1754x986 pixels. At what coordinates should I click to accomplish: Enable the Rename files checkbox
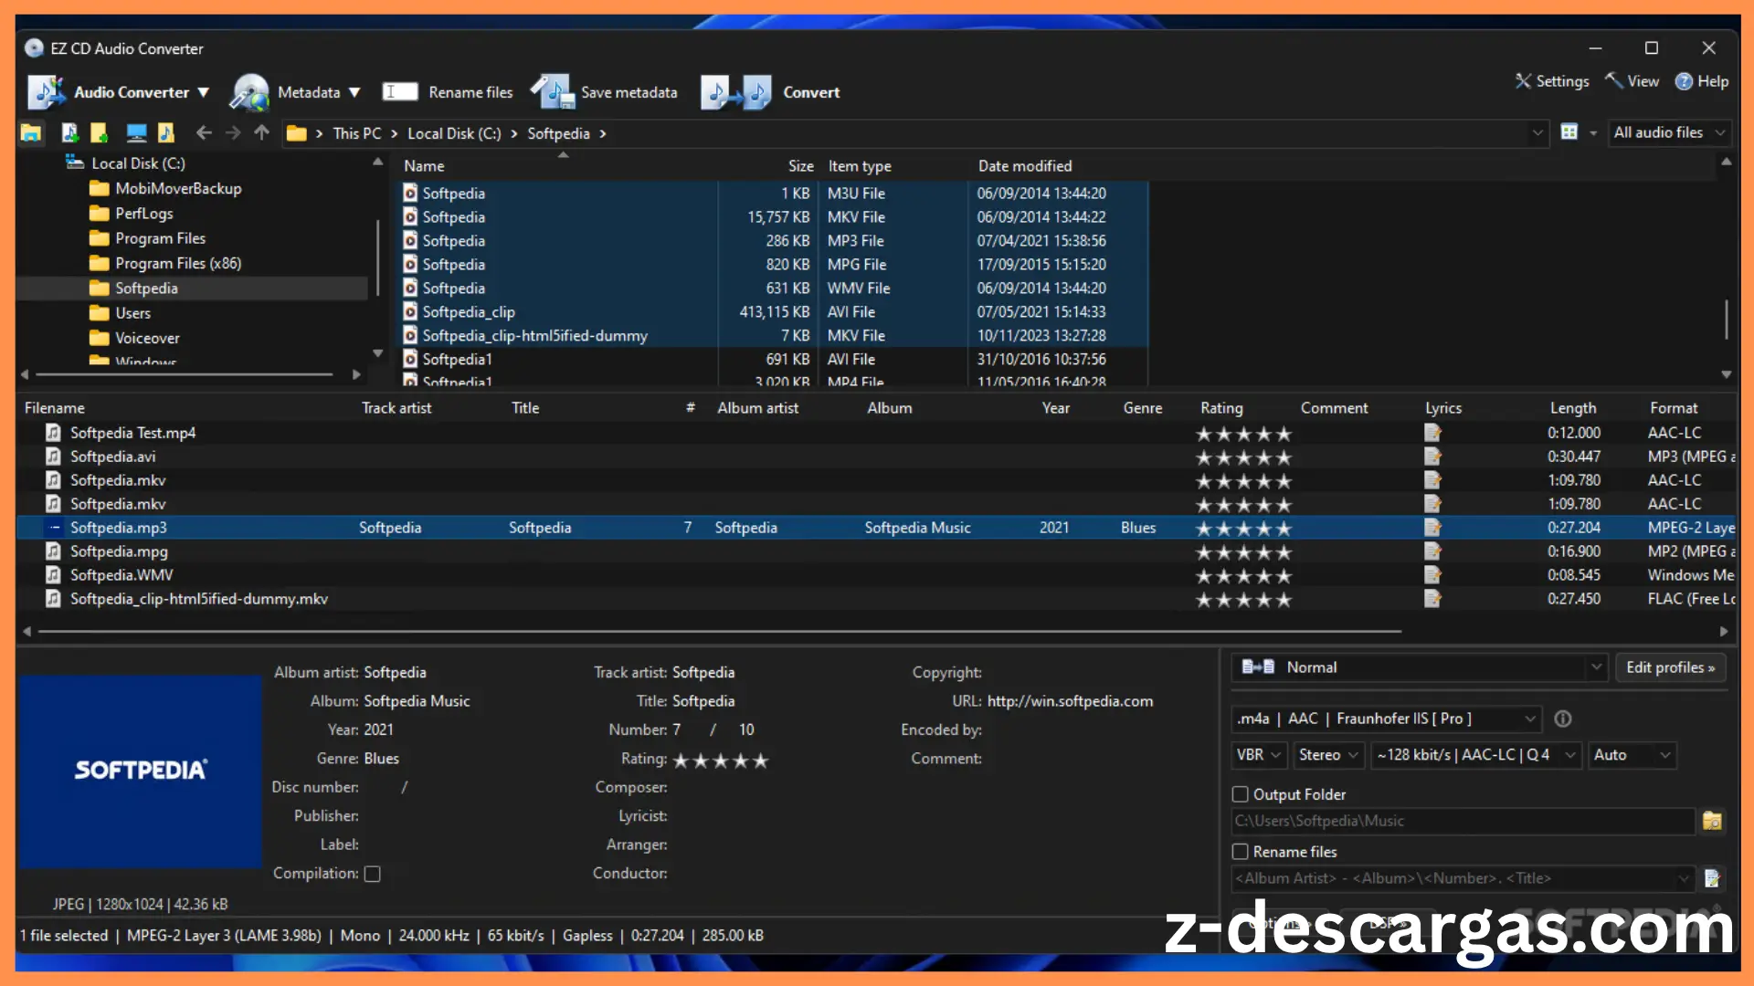pyautogui.click(x=1240, y=852)
